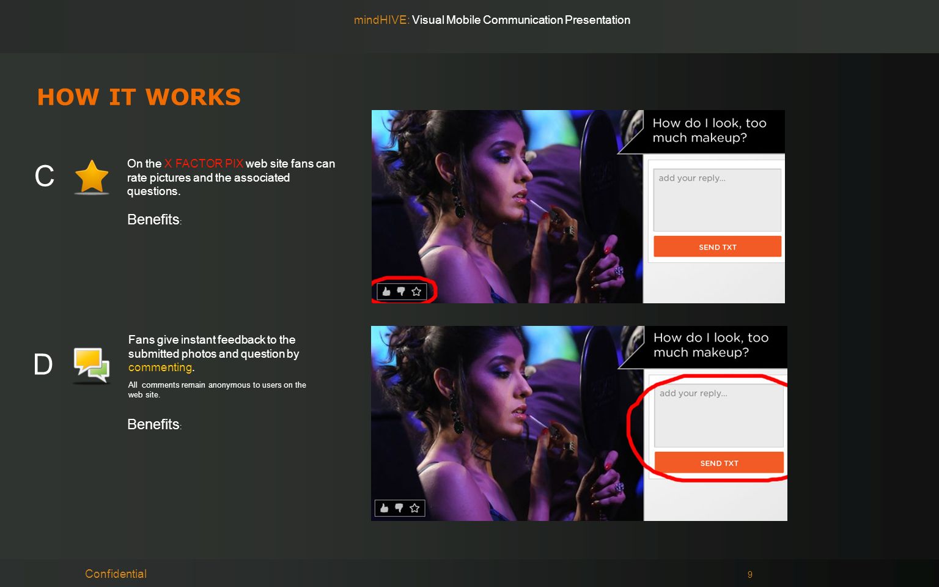Click star rating icon in the upper photo
The image size is (939, 587).
pos(416,292)
